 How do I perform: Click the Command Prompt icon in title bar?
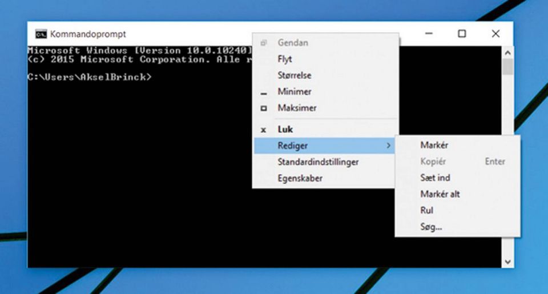pos(41,34)
